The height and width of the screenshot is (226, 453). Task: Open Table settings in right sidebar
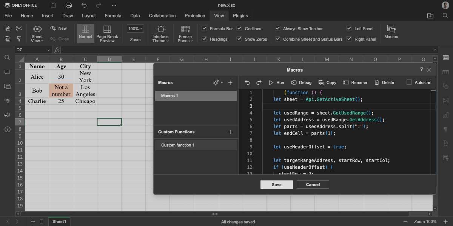pos(446,72)
